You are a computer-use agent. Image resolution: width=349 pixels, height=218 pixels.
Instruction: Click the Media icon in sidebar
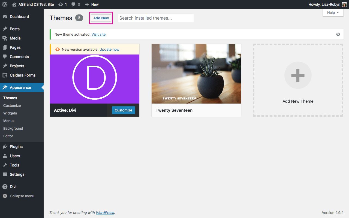5,38
